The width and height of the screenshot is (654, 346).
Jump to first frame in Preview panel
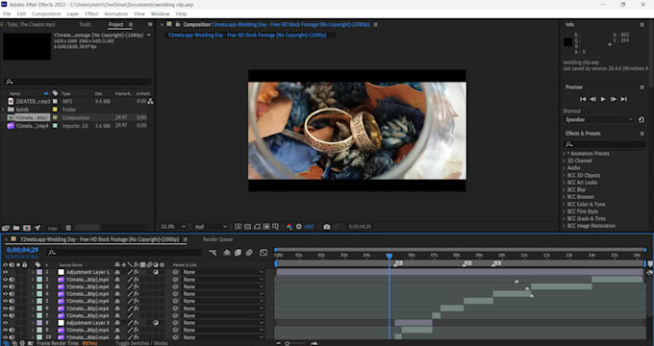[x=583, y=99]
